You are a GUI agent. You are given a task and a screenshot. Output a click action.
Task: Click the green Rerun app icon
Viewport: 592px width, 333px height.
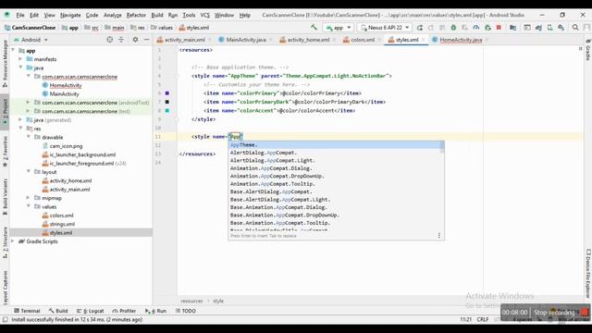[x=419, y=28]
